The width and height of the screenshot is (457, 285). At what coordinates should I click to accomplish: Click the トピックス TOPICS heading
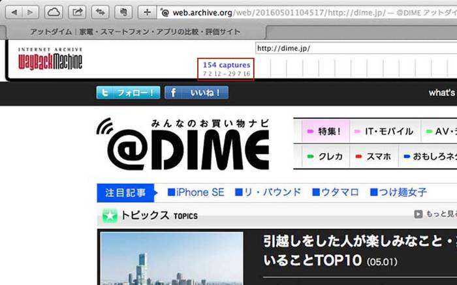[x=159, y=216]
